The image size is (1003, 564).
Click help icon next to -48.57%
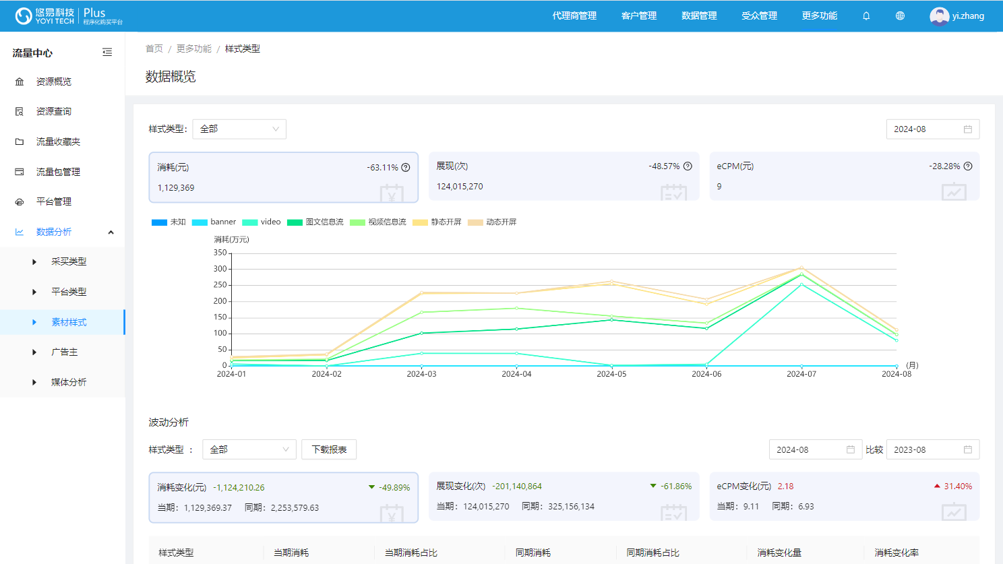click(x=688, y=166)
